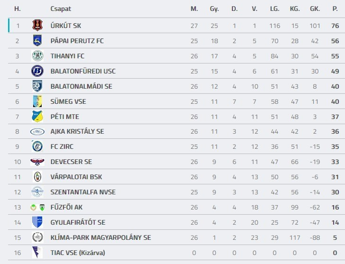This screenshot has height=264, width=345.
Task: Click the GK. goal difference header
Action: pyautogui.click(x=315, y=9)
